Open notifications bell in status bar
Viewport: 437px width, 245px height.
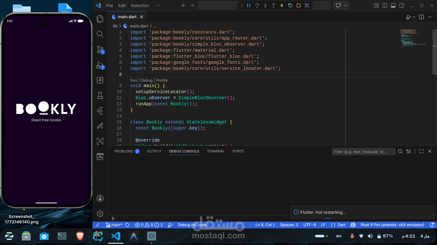coord(432,225)
